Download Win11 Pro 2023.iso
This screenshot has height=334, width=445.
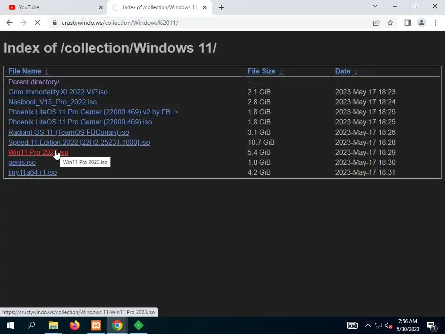coord(38,152)
